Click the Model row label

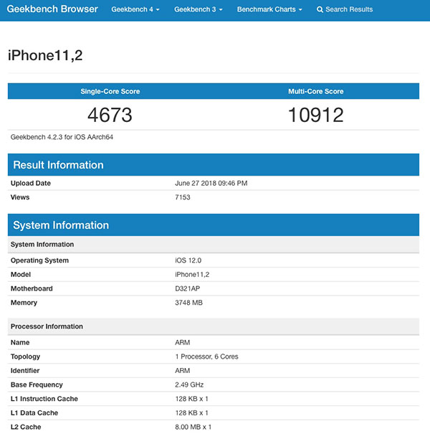[21, 274]
